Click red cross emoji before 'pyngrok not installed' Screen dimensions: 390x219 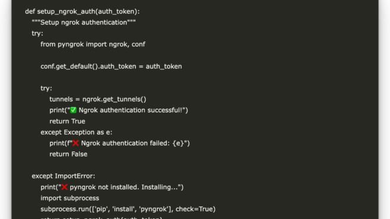[64, 187]
